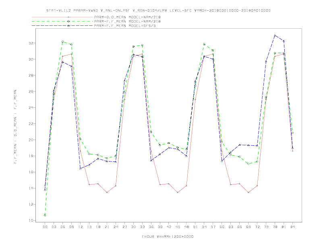Click y-axis tick label 10
Viewport: 319px width, 247px height.
coord(31,220)
